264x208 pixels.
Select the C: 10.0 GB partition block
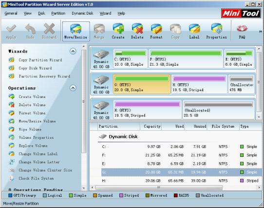tap(131, 58)
